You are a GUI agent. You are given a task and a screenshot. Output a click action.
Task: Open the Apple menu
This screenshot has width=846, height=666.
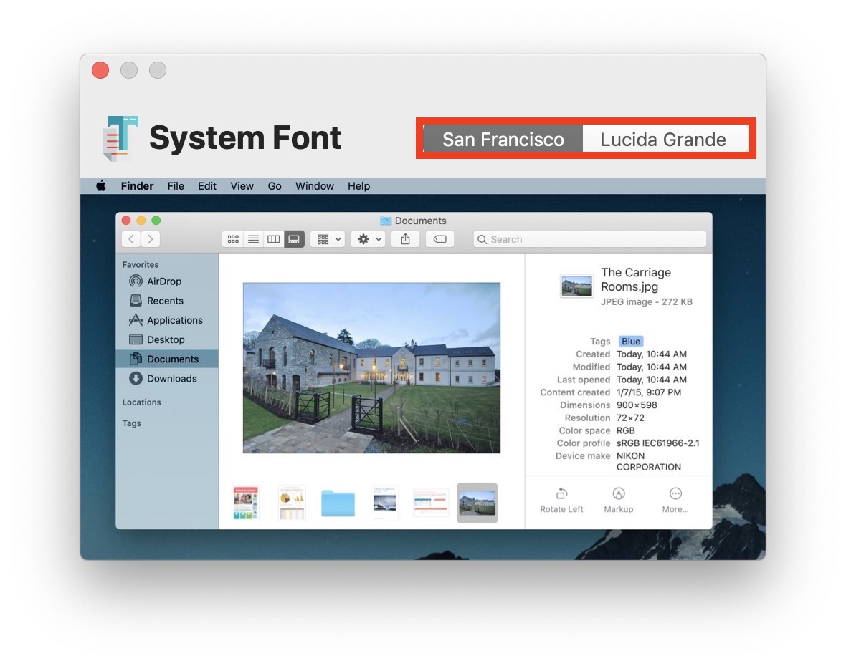(x=101, y=186)
